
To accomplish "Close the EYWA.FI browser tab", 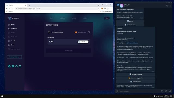I will (26, 5).
